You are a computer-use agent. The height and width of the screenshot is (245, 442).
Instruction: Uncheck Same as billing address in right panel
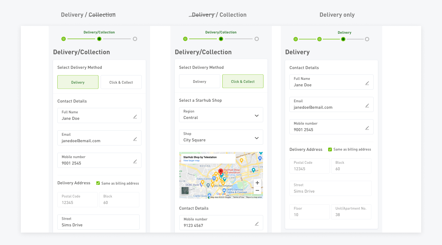point(330,149)
